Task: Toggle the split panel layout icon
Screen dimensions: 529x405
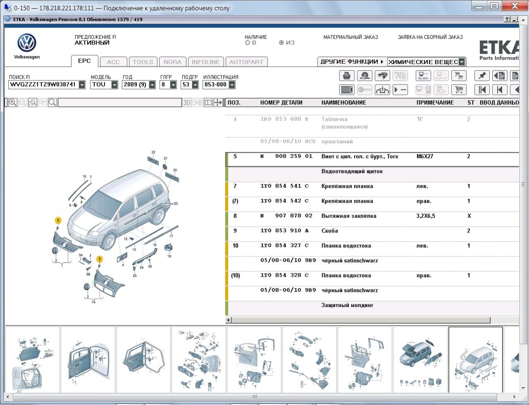Action: click(208, 103)
